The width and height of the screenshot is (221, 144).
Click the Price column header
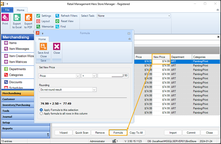[x=143, y=57]
